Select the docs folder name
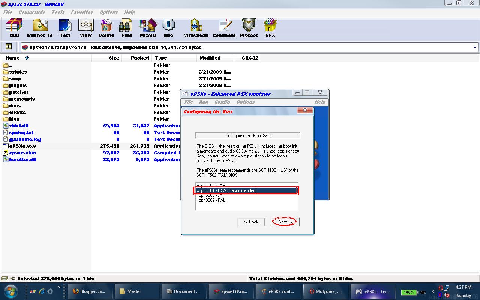The image size is (480, 300). click(x=15, y=105)
